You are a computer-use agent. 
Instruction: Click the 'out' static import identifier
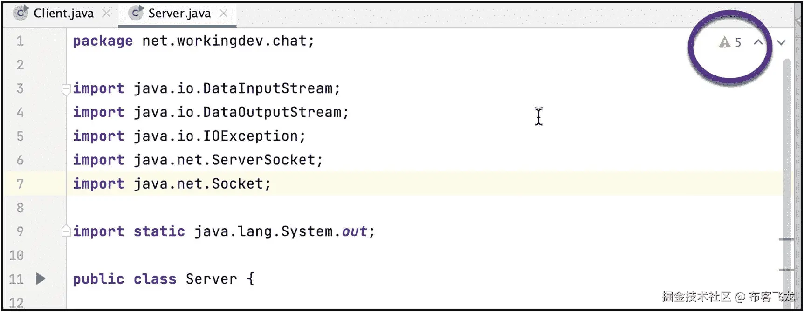(x=354, y=231)
